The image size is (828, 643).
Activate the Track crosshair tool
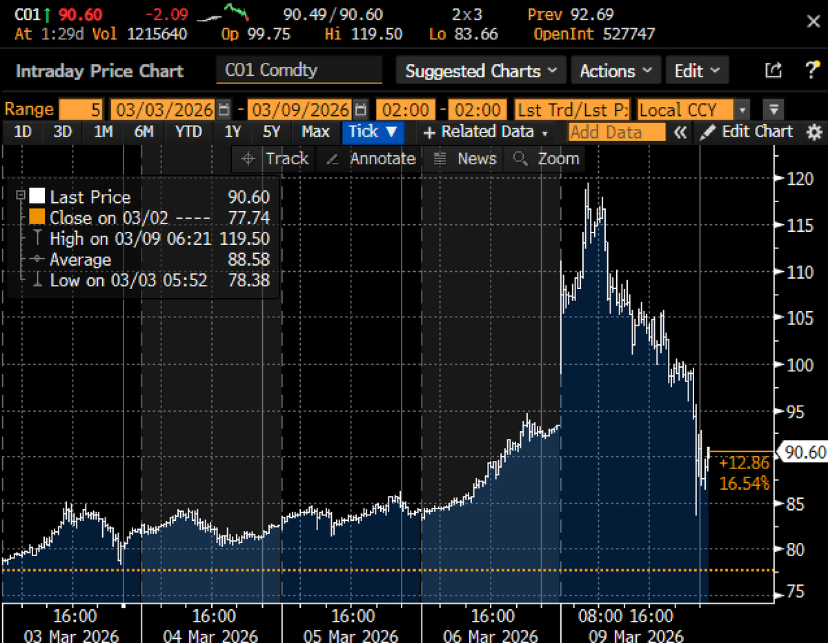coord(274,159)
